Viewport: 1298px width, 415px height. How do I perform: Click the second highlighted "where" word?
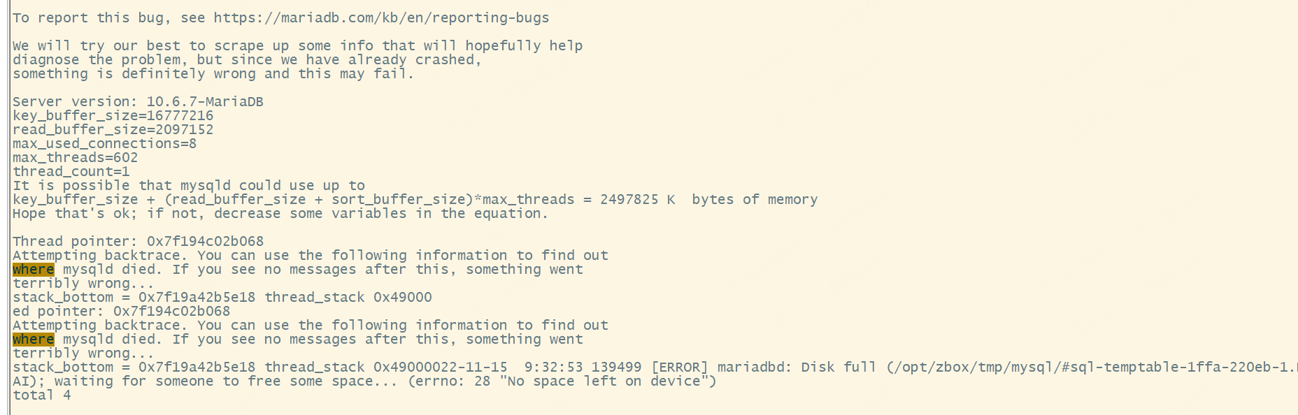coord(33,340)
